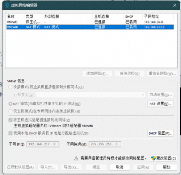181x175 pixels.
Task: Click the 移除网络 button
Action: click(130, 73)
